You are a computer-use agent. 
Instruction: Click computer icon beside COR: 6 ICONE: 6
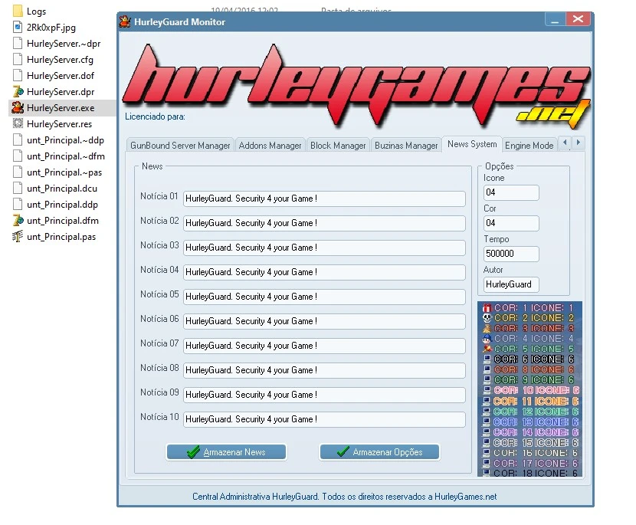coord(487,359)
